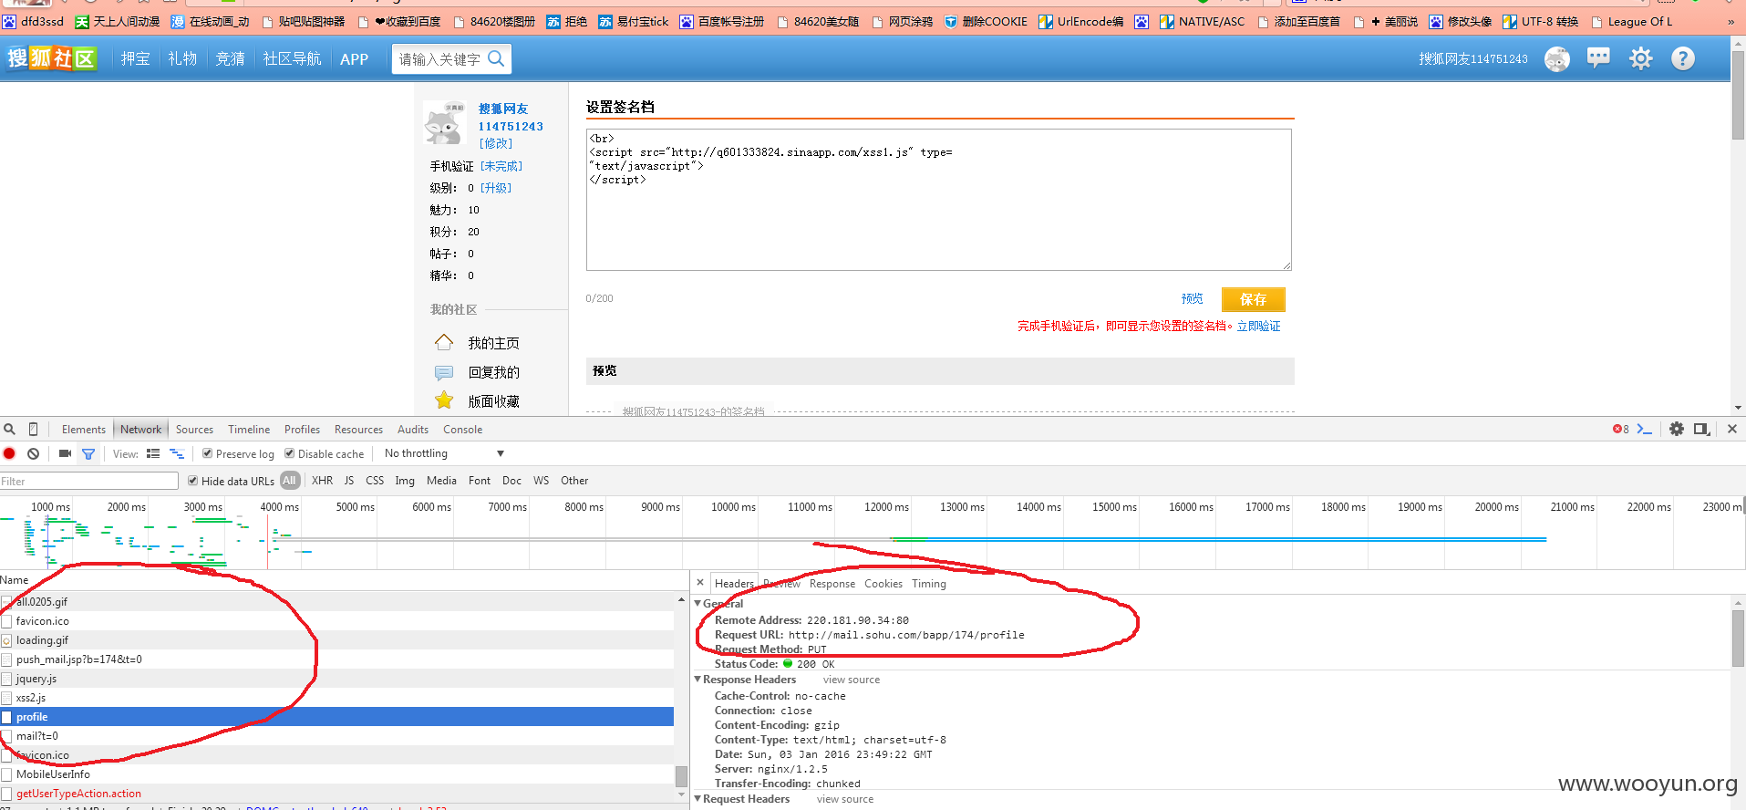Tick the checkbox beside push_mail.jsp request
This screenshot has height=810, width=1746.
tap(7, 659)
